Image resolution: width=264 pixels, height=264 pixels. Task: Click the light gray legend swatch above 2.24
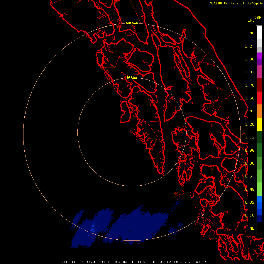pos(259,43)
